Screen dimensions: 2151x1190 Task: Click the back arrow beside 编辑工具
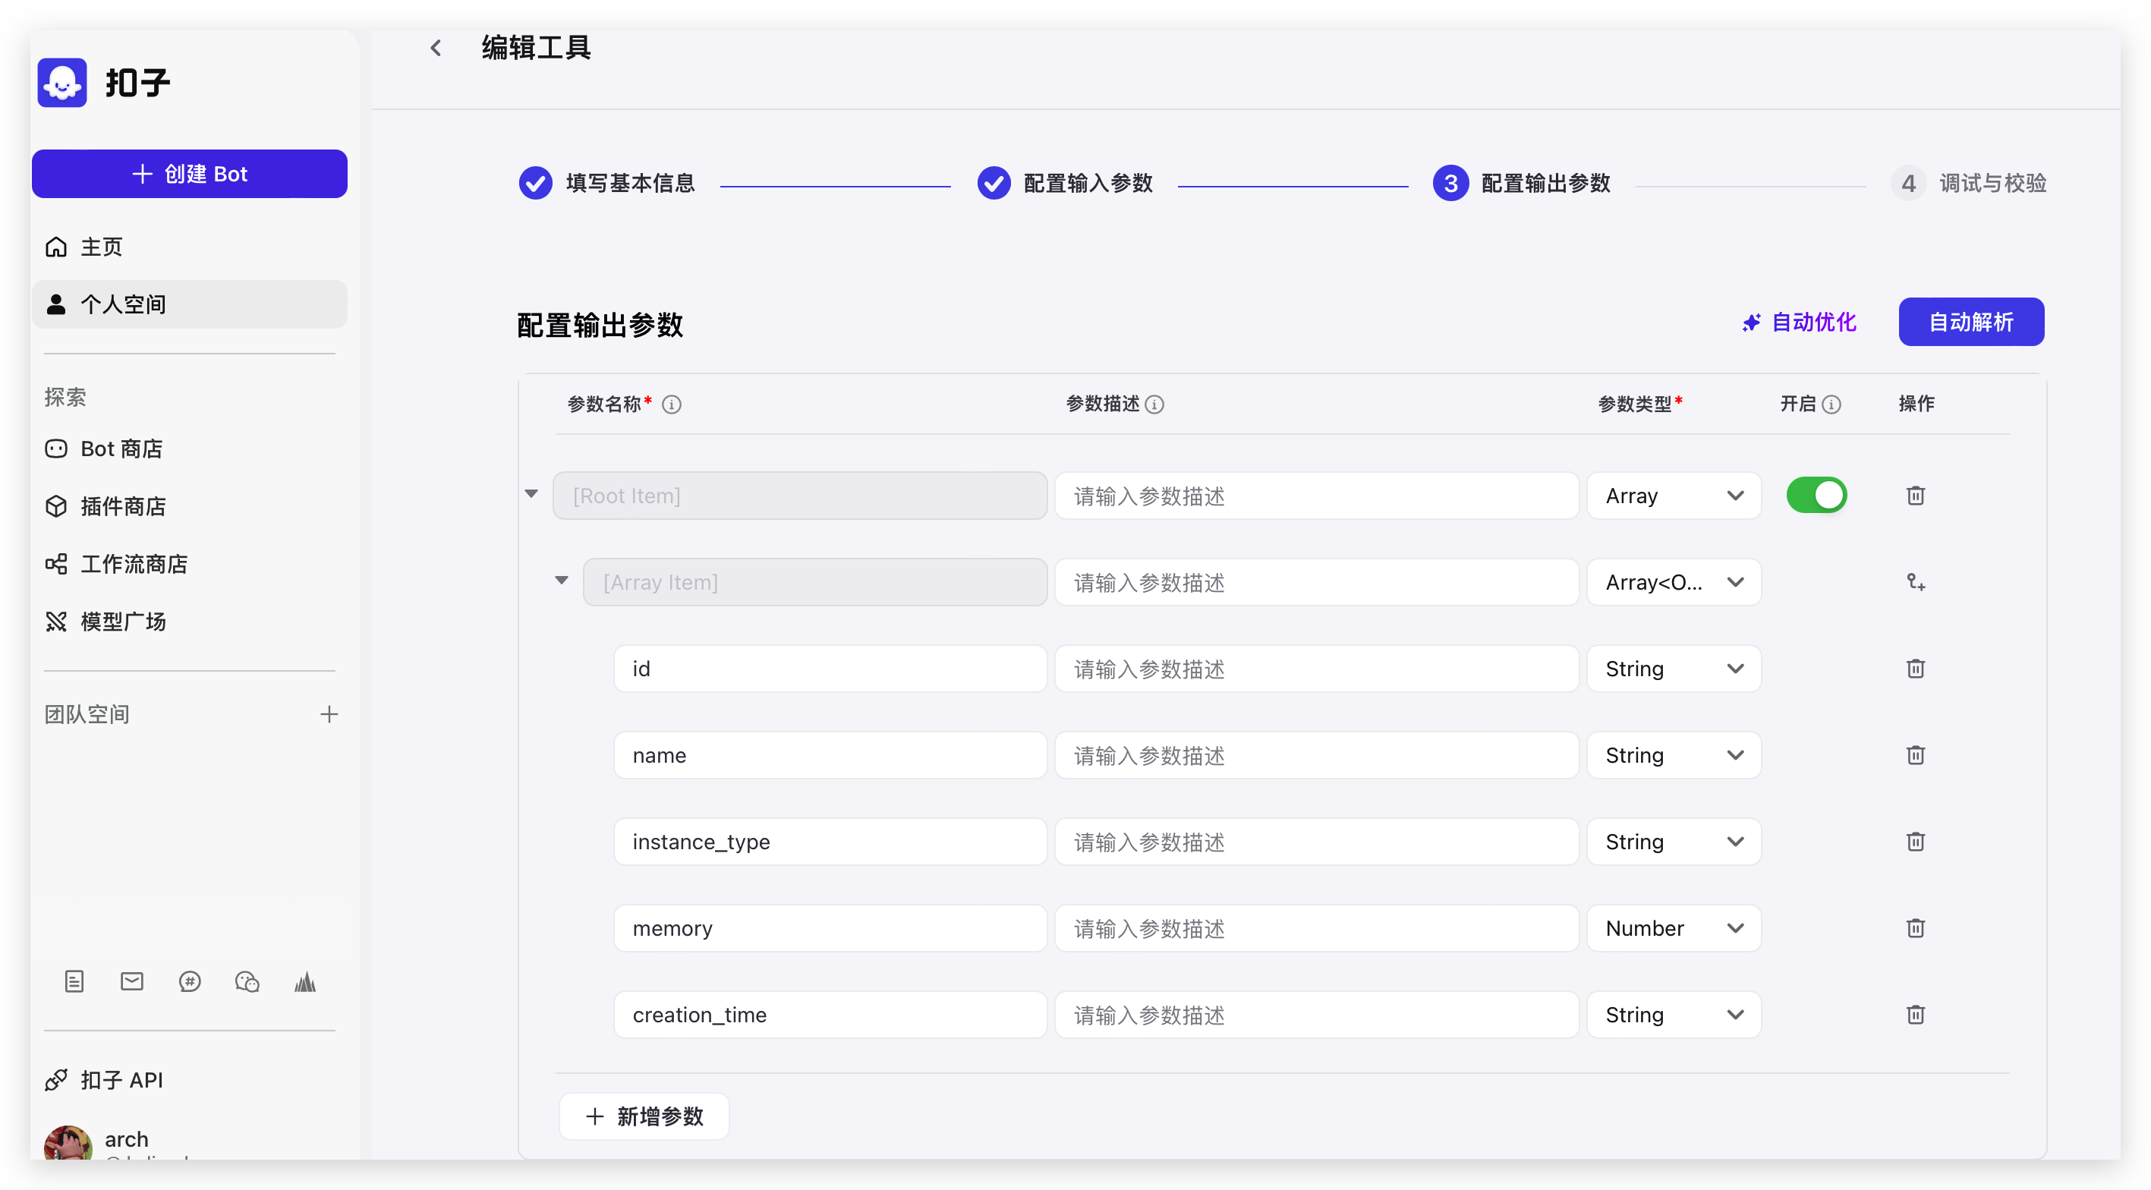pos(435,49)
